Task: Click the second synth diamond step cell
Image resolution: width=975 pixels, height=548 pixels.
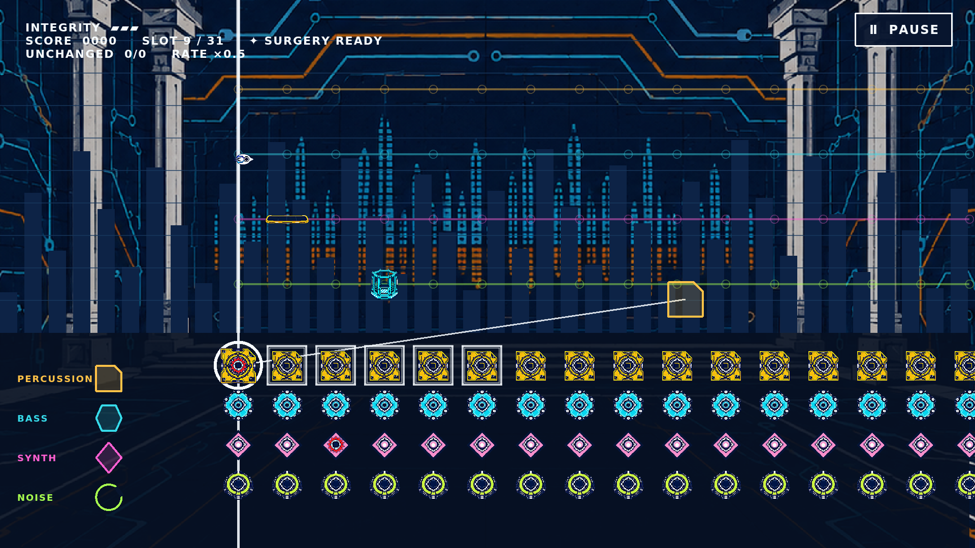Action: 287,445
